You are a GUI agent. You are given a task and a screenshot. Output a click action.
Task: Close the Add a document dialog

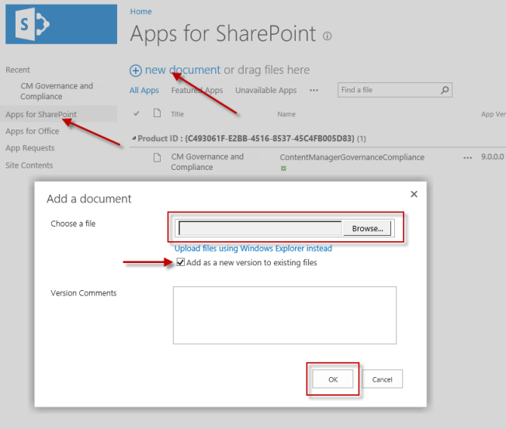point(414,194)
